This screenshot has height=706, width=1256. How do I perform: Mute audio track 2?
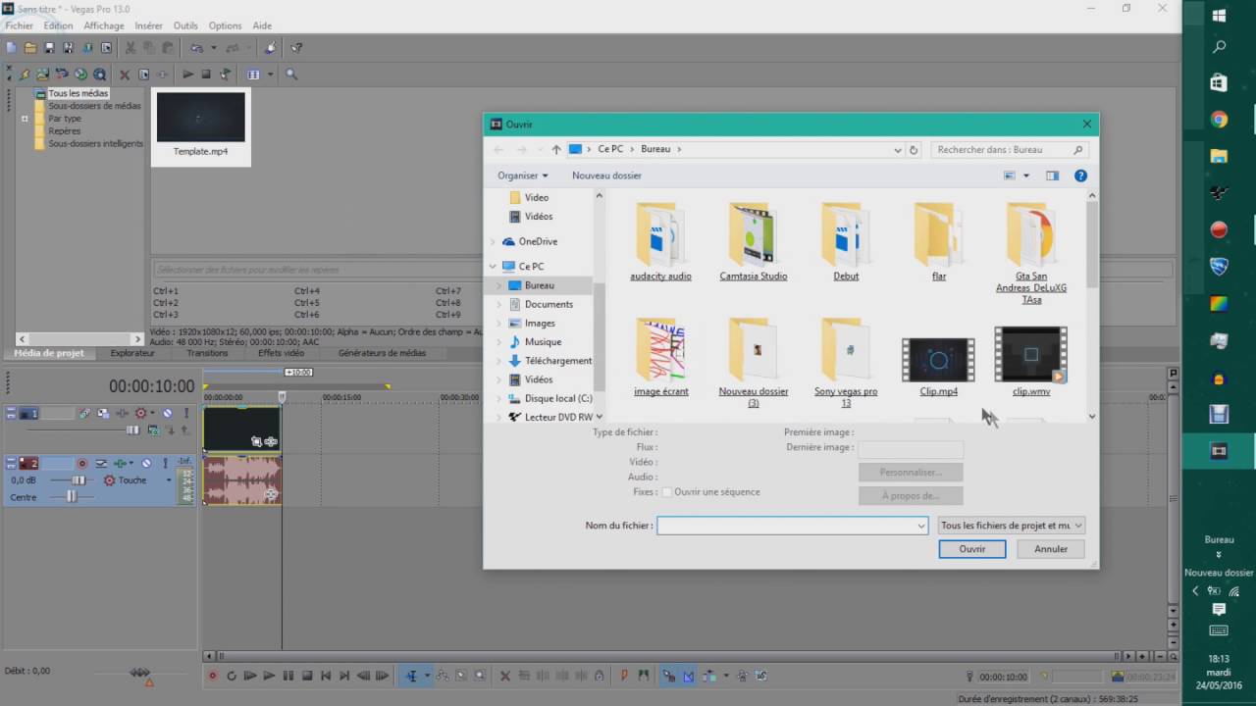(146, 463)
